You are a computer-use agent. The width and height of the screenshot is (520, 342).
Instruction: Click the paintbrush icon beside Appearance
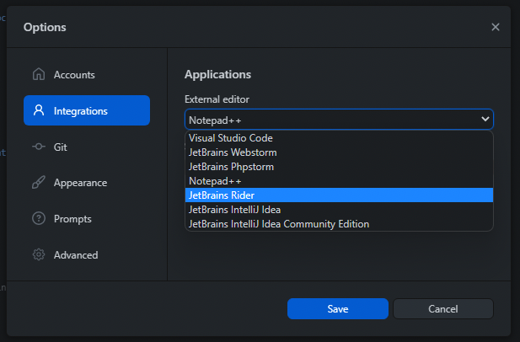(39, 183)
